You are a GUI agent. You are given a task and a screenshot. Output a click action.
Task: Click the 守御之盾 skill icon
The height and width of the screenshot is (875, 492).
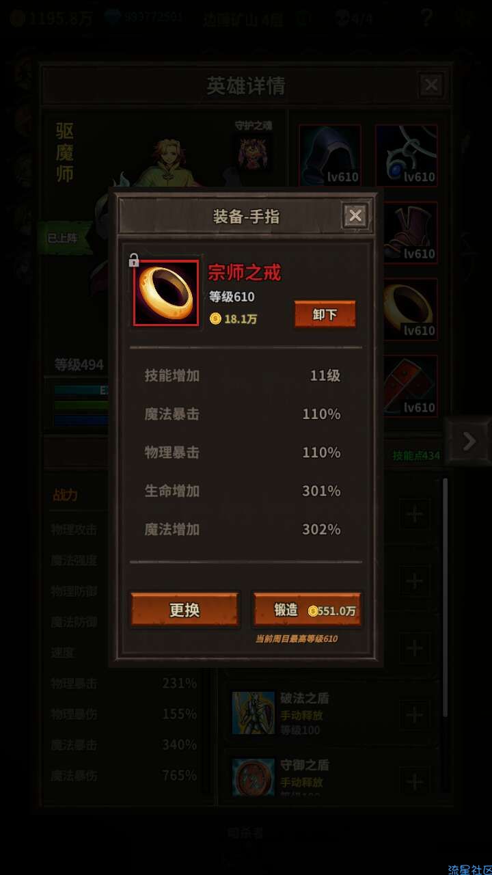(x=253, y=778)
